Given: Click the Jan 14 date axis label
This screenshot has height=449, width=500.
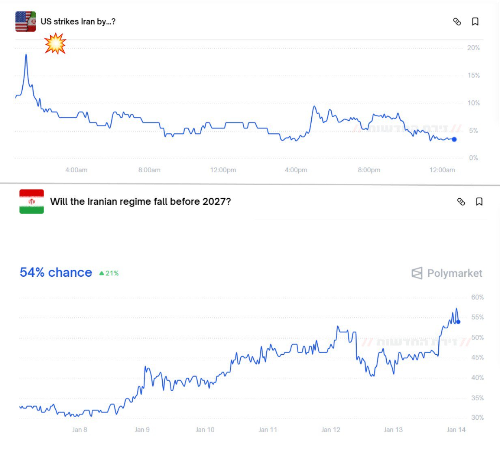Looking at the screenshot, I should [x=456, y=429].
